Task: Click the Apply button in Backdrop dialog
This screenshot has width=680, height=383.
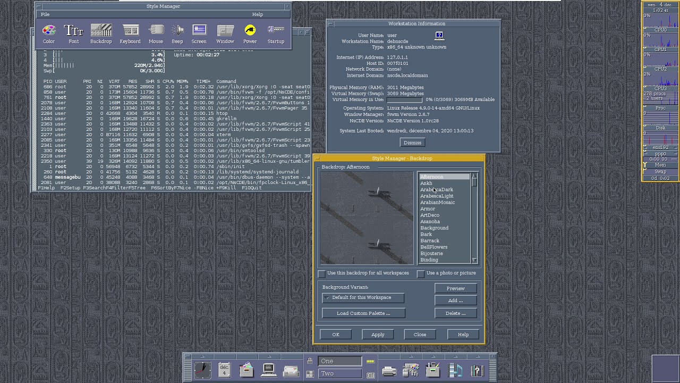Action: (x=378, y=335)
